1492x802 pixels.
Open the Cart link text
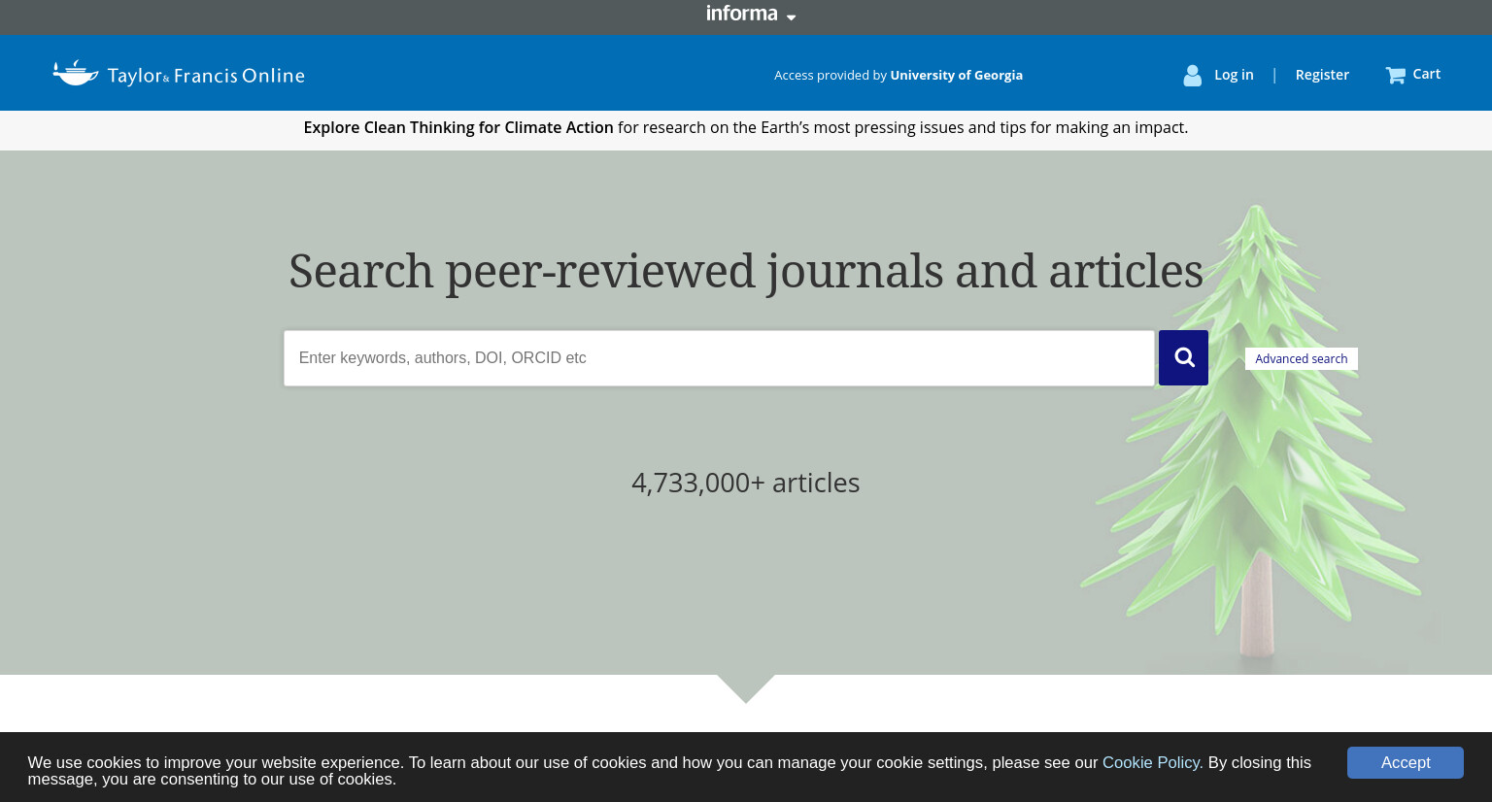pyautogui.click(x=1426, y=74)
